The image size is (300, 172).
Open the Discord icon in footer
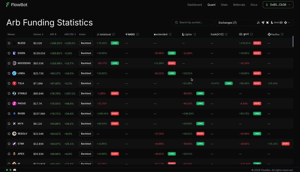(15, 170)
